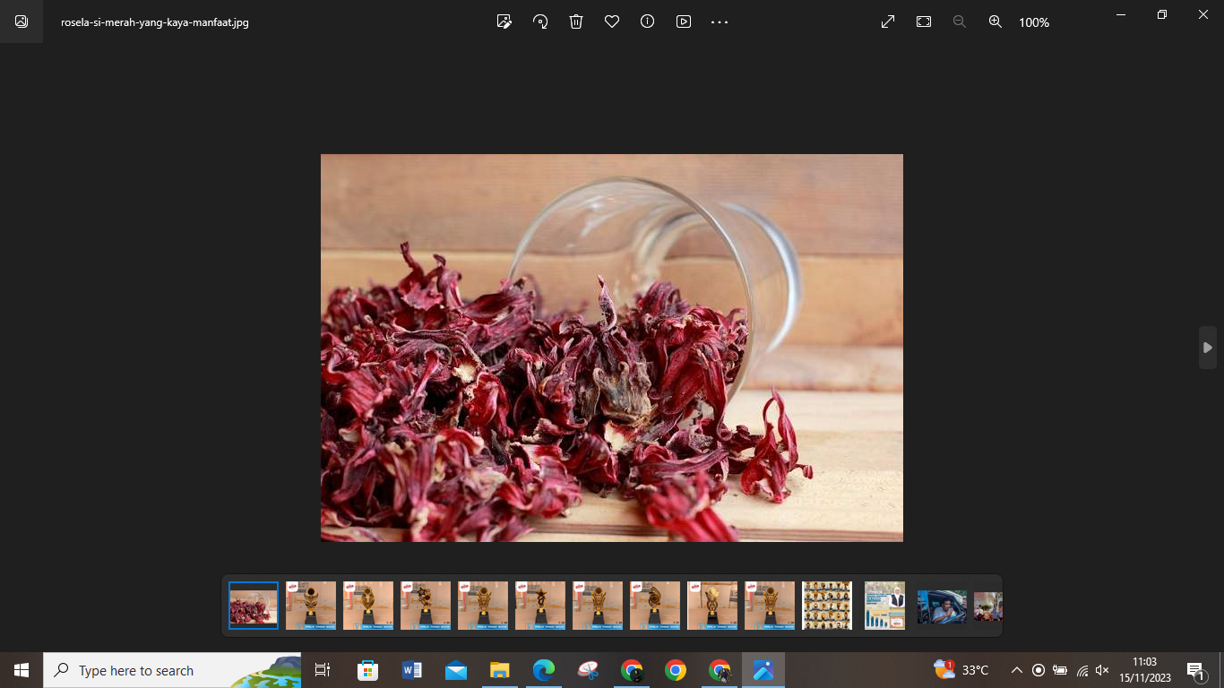The image size is (1224, 688).
Task: Open the file info panel icon
Action: coord(648,21)
